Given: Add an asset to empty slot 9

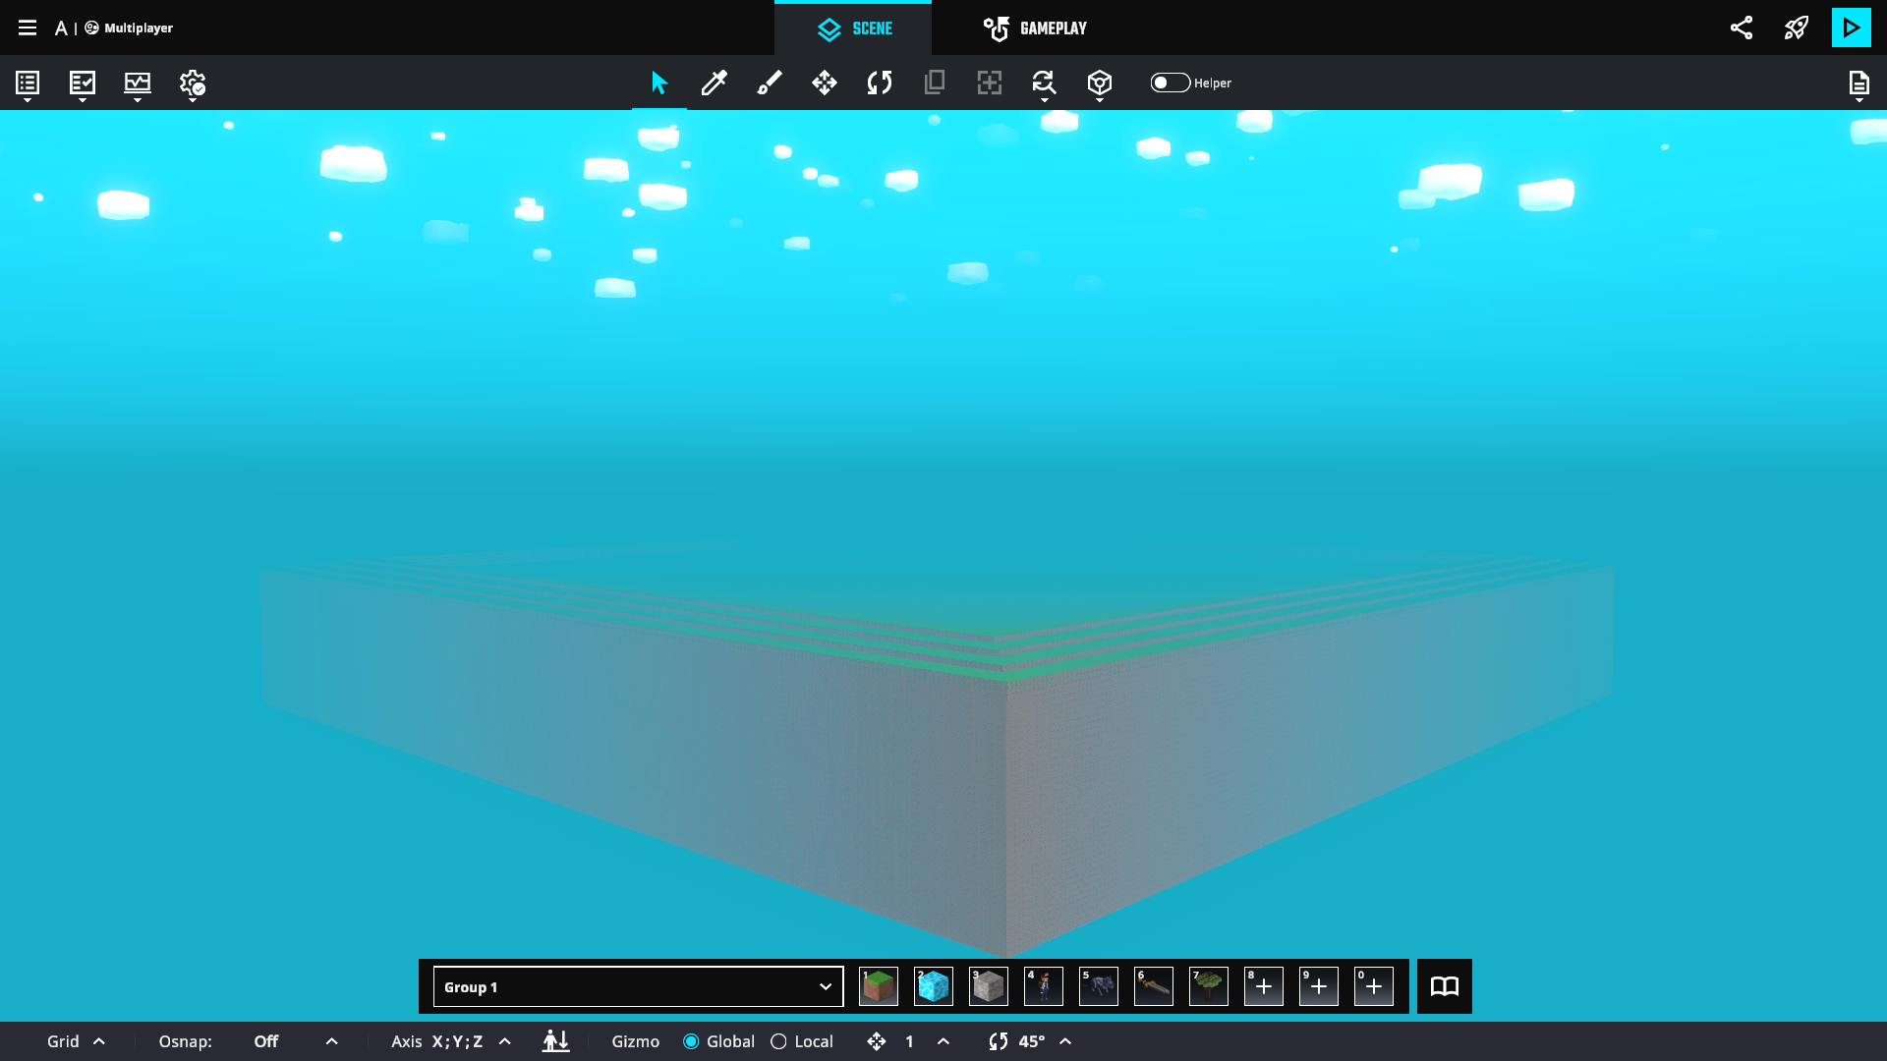Looking at the screenshot, I should 1319,986.
